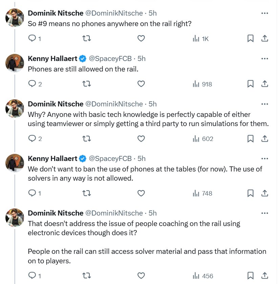Screen dimensions: 278x284
Task: Share Dominik's first tweet about #9
Action: click(265, 39)
